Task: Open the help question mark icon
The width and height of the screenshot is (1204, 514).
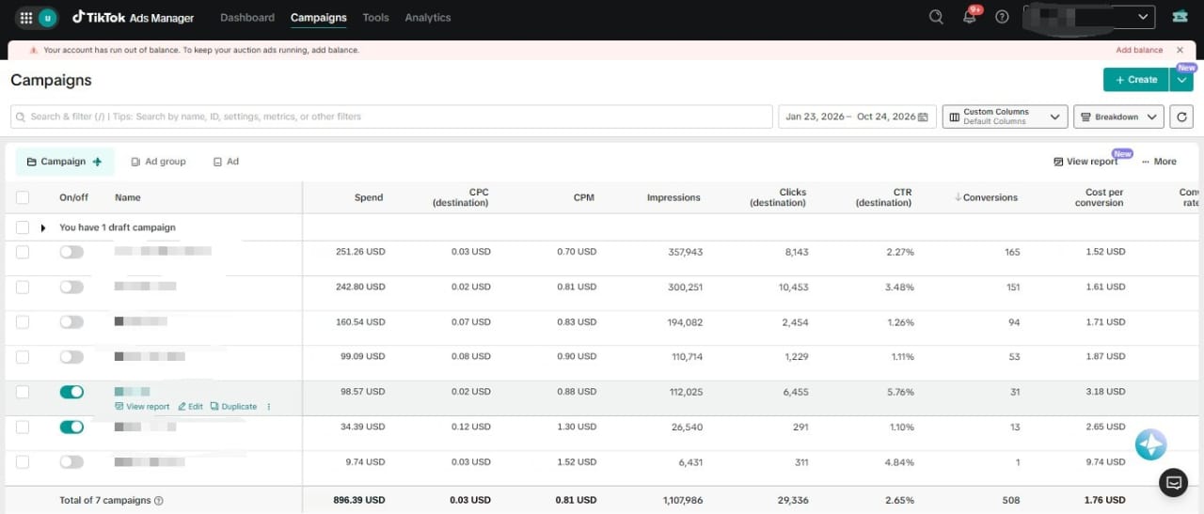Action: 1002,17
